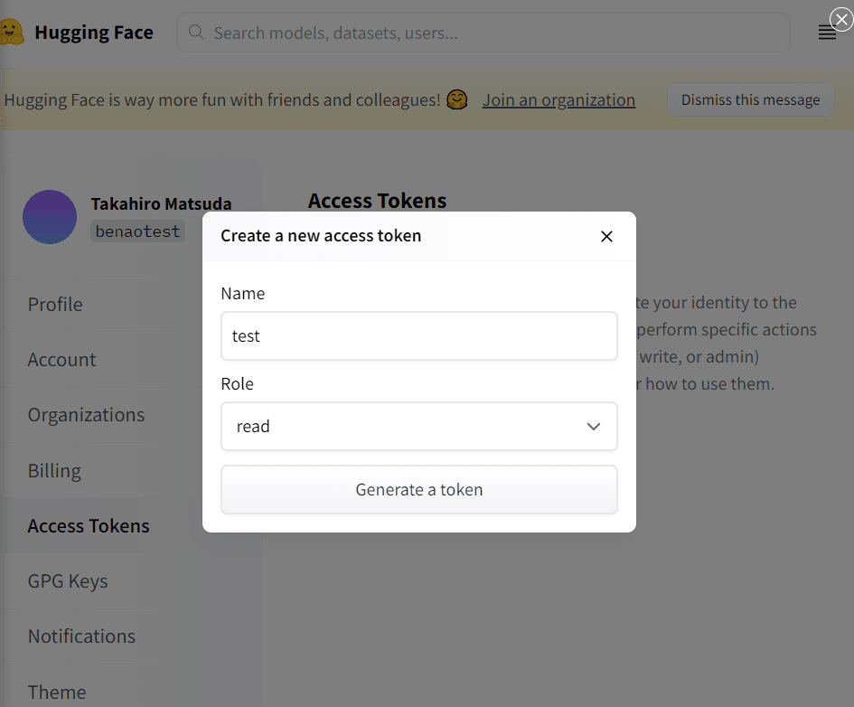Dismiss this message button

(x=750, y=99)
